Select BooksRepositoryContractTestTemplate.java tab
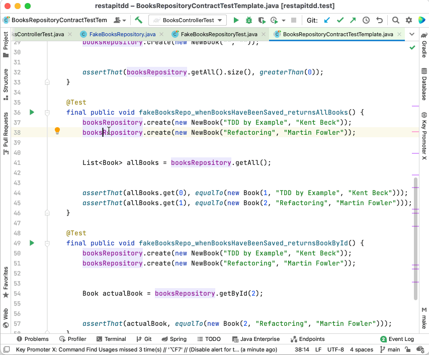Image resolution: width=429 pixels, height=355 pixels. [338, 34]
